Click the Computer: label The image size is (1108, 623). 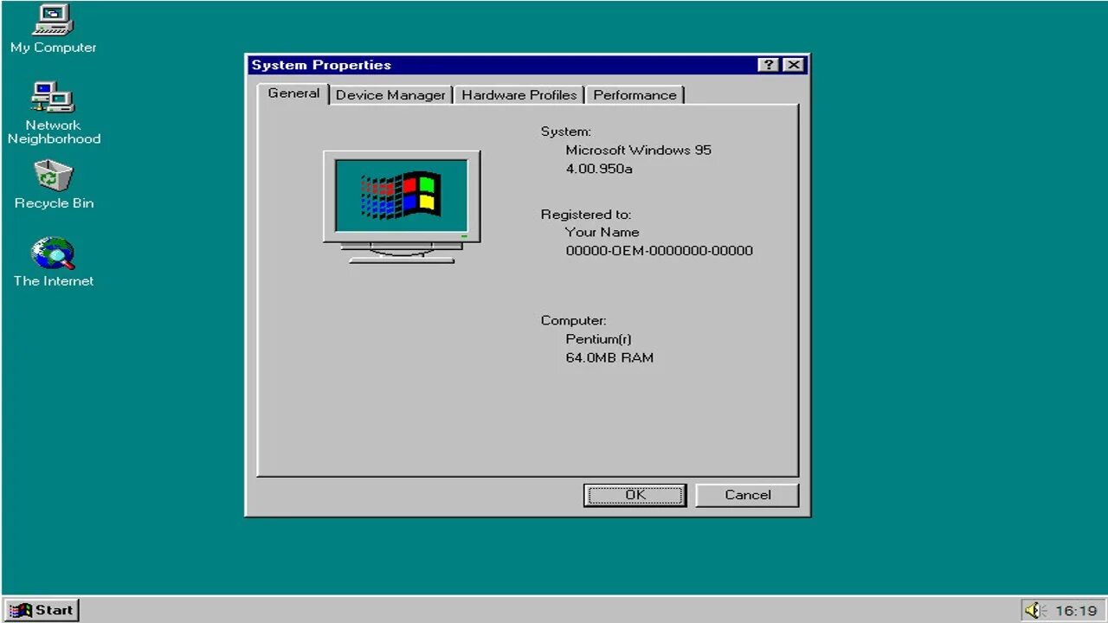[574, 320]
